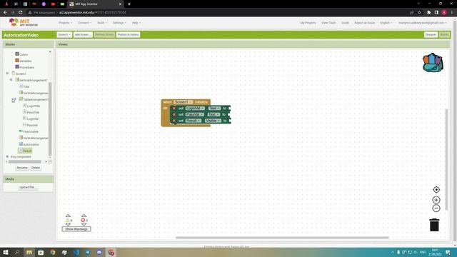The width and height of the screenshot is (457, 257).
Task: Zoom out the blocks workspace
Action: [x=436, y=208]
